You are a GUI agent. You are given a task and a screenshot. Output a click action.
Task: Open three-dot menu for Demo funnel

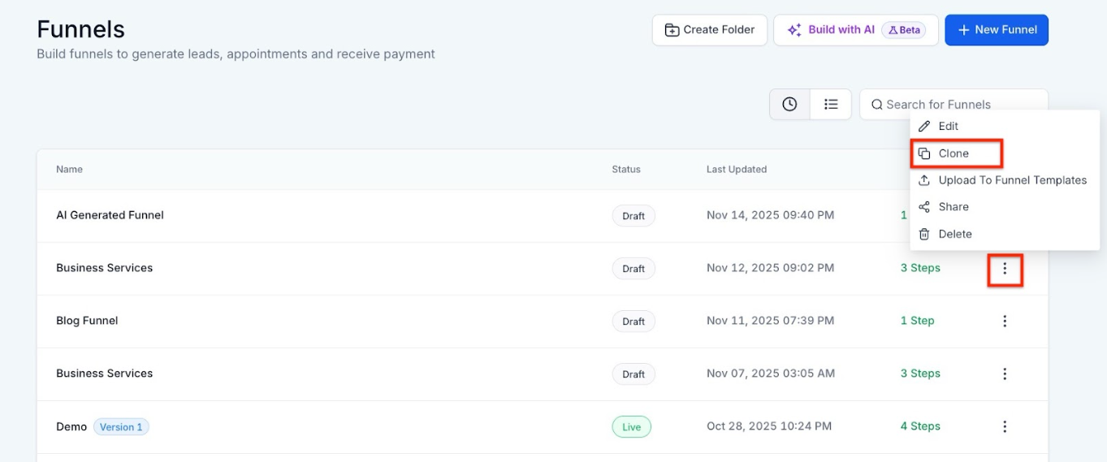(x=1005, y=427)
